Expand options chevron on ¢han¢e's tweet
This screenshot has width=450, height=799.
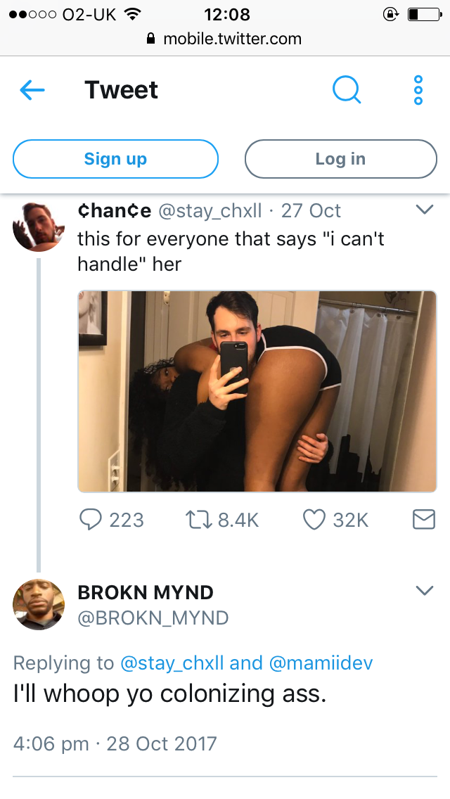[x=425, y=210]
